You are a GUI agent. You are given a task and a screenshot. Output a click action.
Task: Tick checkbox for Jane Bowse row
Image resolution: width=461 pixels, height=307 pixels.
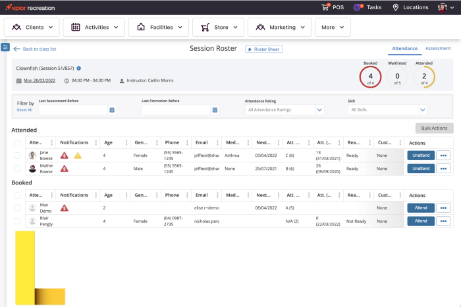(x=17, y=155)
